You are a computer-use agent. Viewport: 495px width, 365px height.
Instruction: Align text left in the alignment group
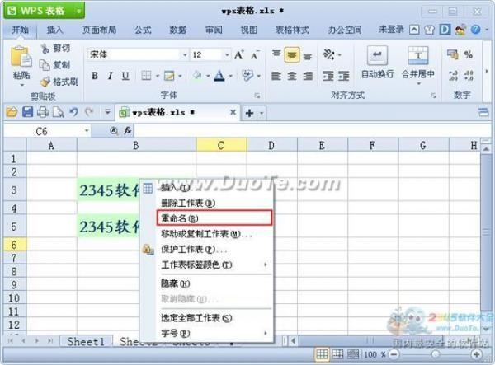[x=276, y=76]
